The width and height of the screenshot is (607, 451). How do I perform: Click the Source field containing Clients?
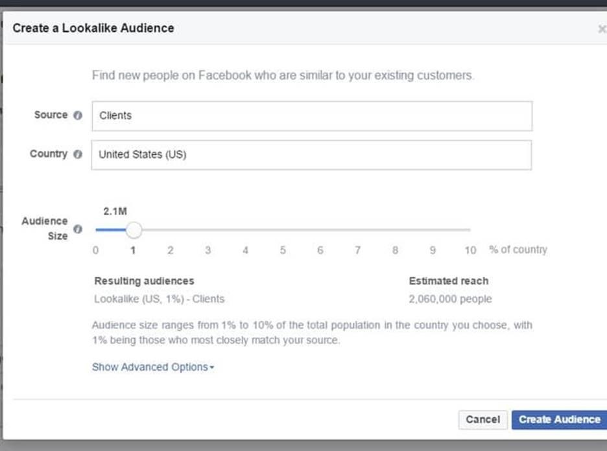click(311, 116)
